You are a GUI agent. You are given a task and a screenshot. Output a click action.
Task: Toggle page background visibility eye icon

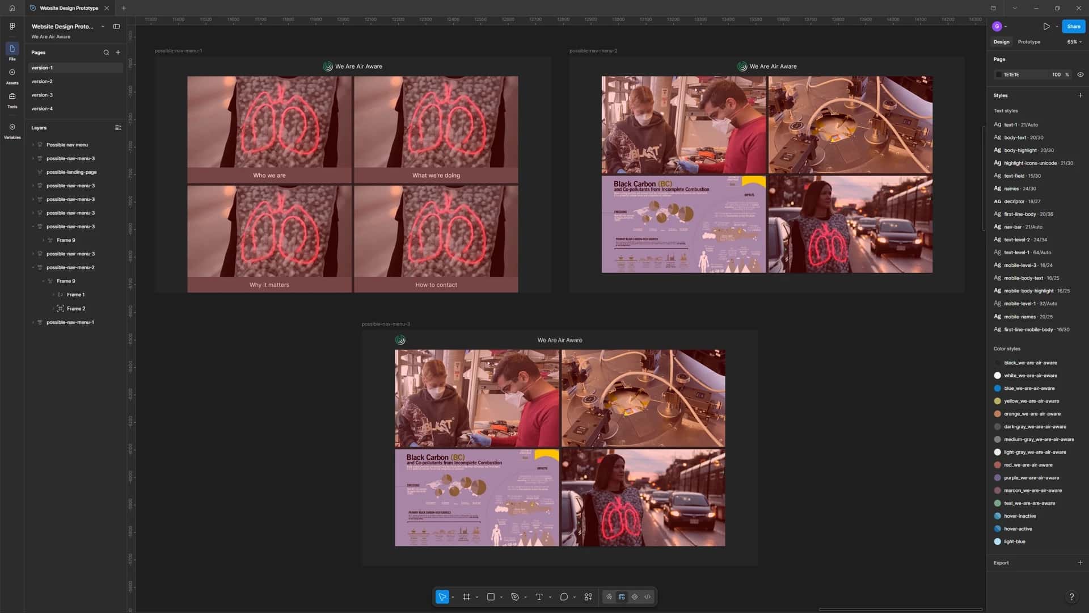[x=1080, y=74]
